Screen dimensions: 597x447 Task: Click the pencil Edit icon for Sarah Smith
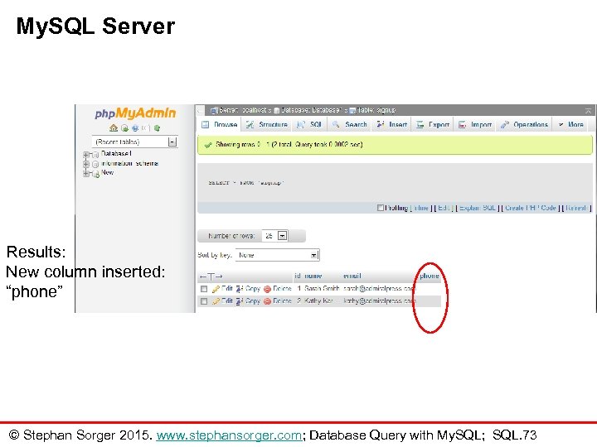[216, 289]
